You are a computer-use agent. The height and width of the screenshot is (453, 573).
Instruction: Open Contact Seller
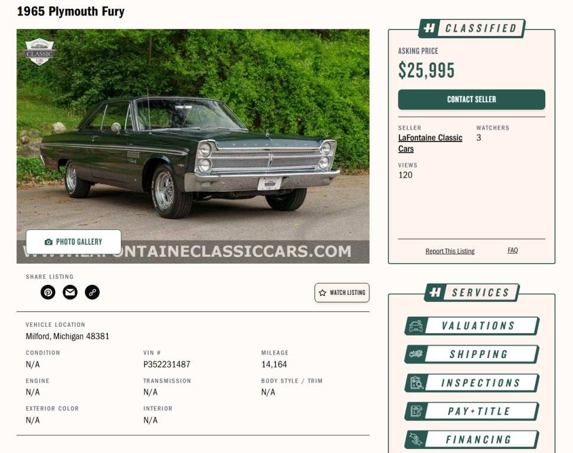click(x=472, y=100)
